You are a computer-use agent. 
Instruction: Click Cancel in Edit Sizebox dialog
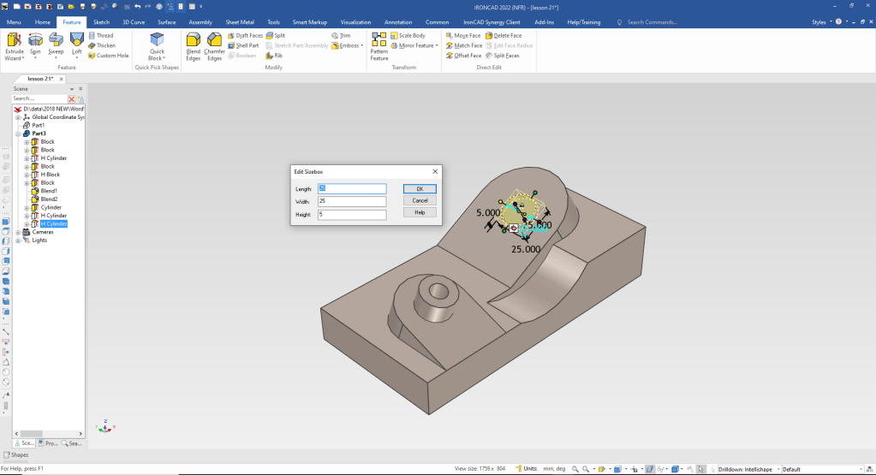420,200
